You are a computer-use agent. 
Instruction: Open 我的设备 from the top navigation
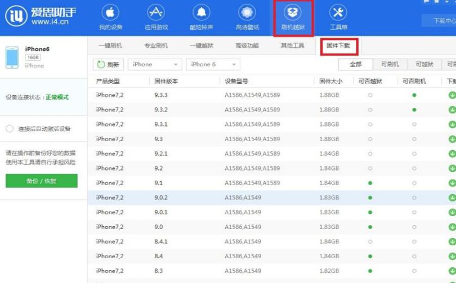110,17
